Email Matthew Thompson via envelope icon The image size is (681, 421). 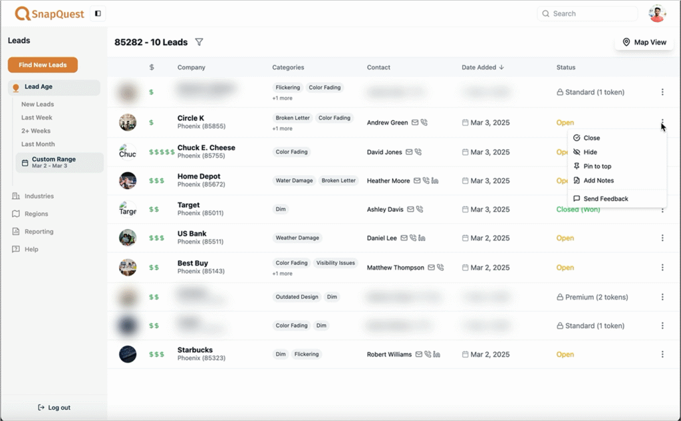(x=431, y=268)
